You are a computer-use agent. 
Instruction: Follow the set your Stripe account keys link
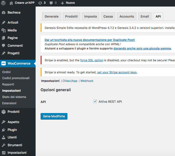click(117, 72)
